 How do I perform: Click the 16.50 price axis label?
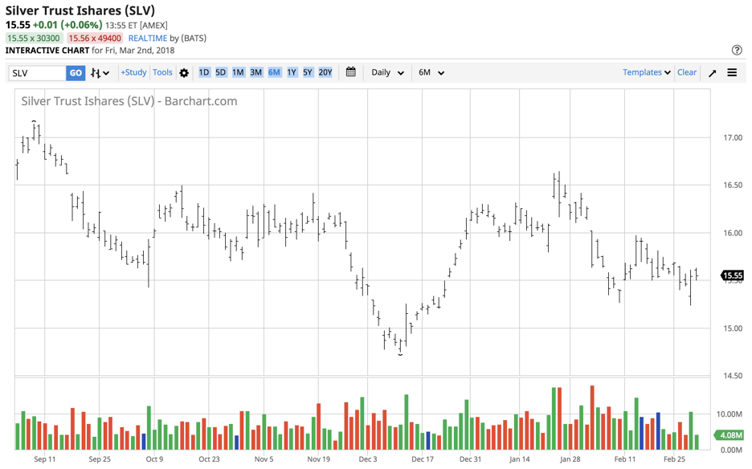[733, 185]
